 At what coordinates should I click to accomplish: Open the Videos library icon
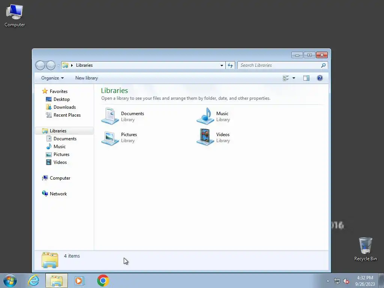[x=205, y=137]
